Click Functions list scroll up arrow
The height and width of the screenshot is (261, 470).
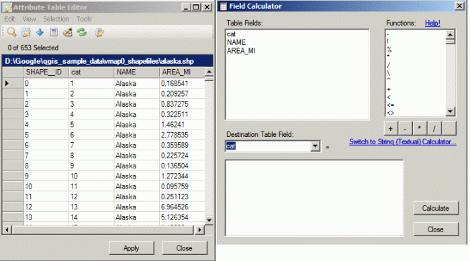(x=451, y=34)
